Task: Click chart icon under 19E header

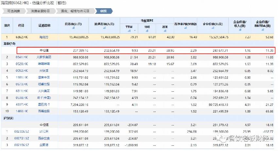Action: pyautogui.click(x=147, y=31)
